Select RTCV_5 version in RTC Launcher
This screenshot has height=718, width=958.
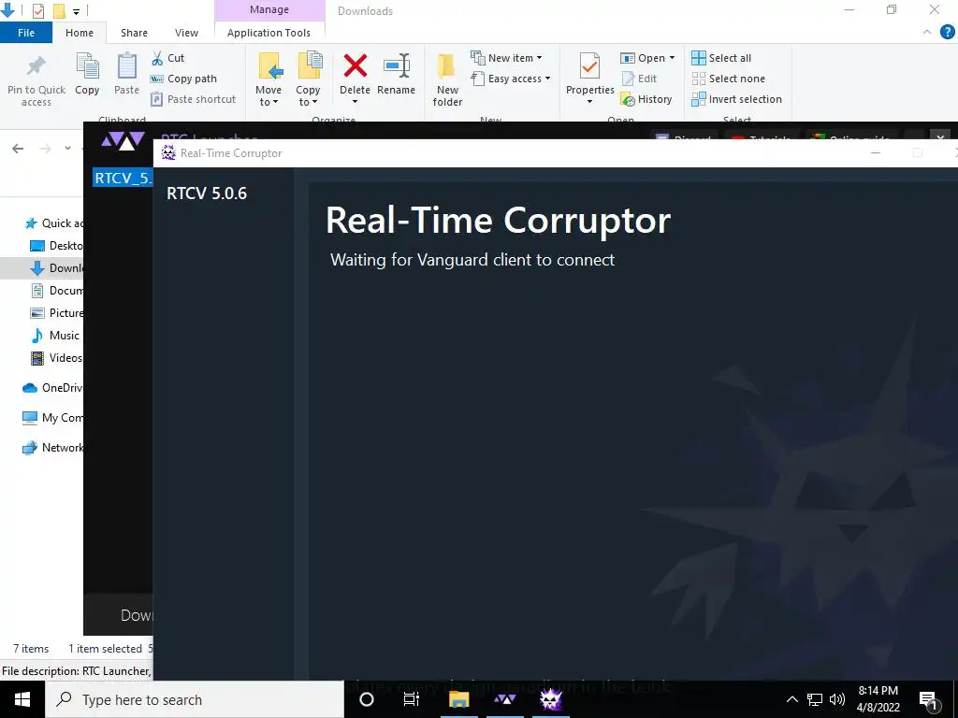coord(123,178)
